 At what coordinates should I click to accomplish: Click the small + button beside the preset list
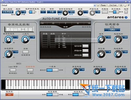click(x=98, y=5)
